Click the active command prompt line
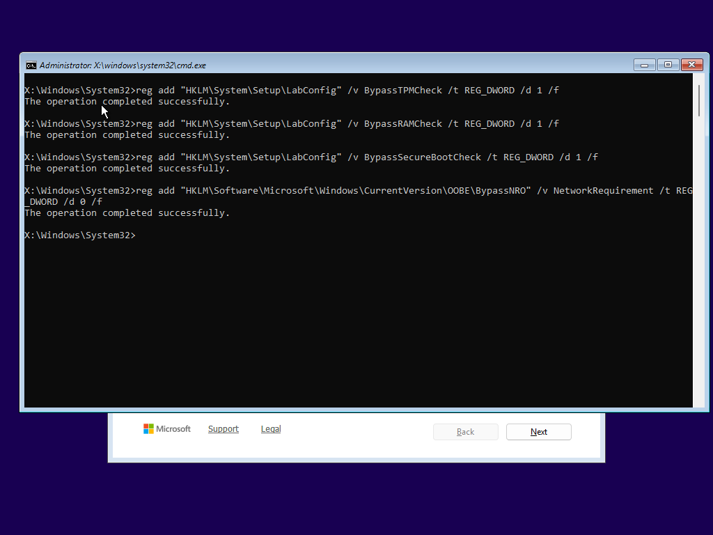This screenshot has width=713, height=535. click(80, 235)
